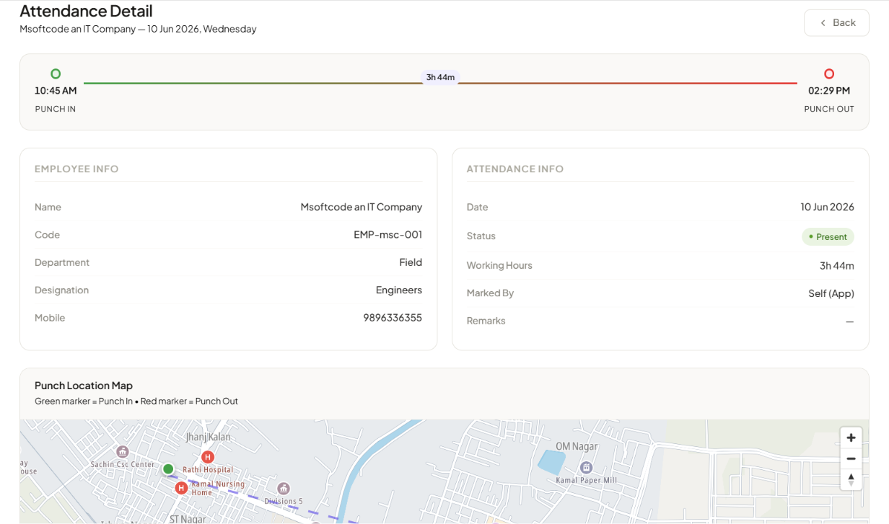
Task: Click the green punch-in map marker
Action: [168, 469]
